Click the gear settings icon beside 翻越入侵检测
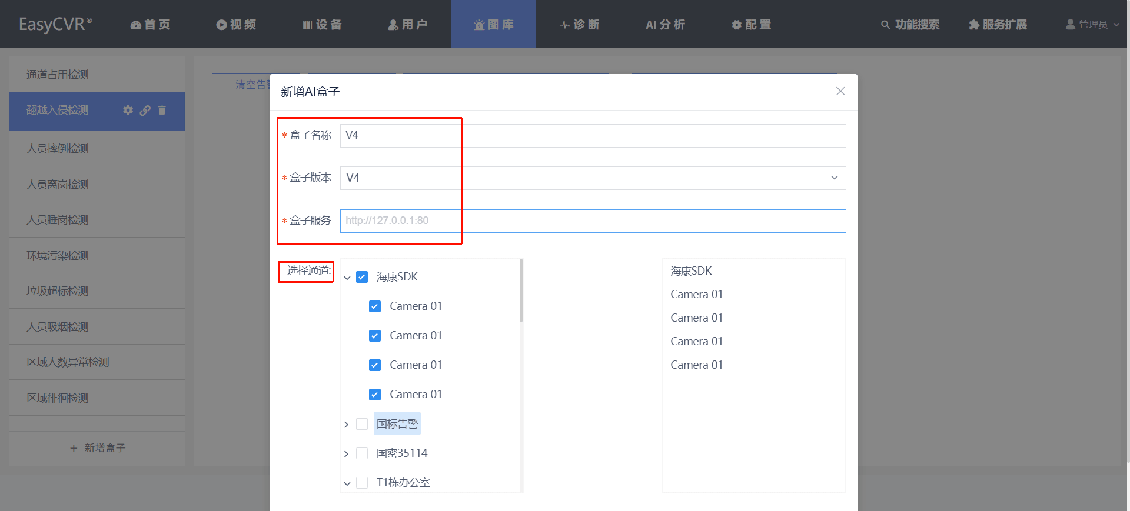 [128, 110]
